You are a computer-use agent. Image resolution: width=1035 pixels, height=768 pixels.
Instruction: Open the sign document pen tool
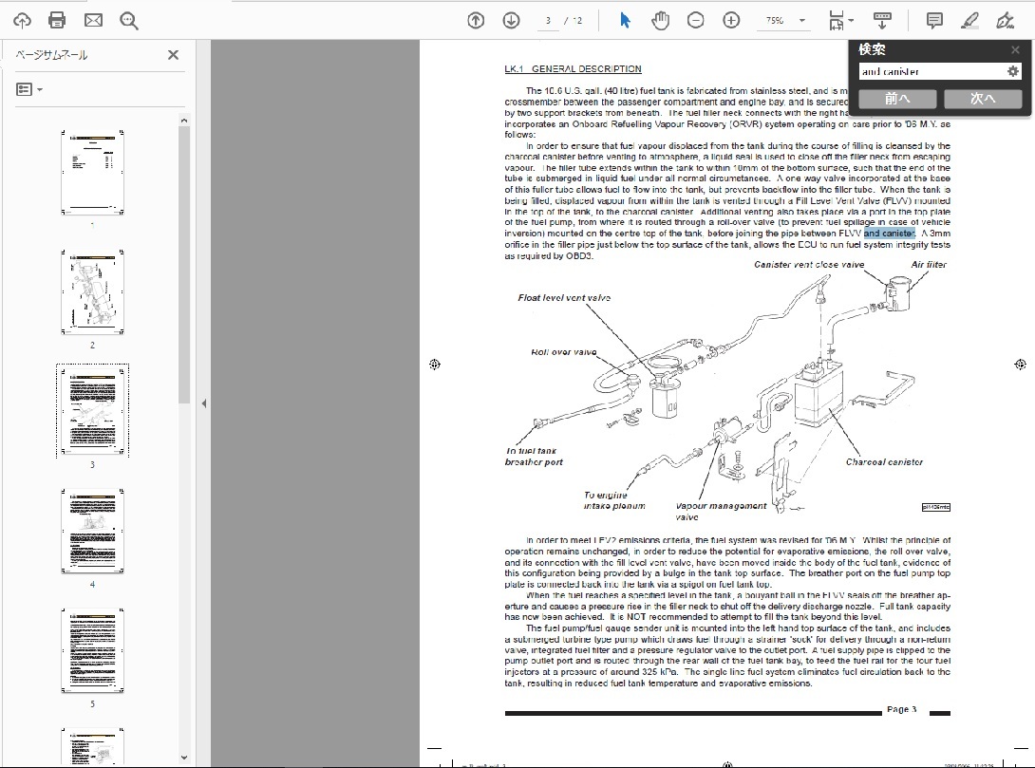(1005, 21)
